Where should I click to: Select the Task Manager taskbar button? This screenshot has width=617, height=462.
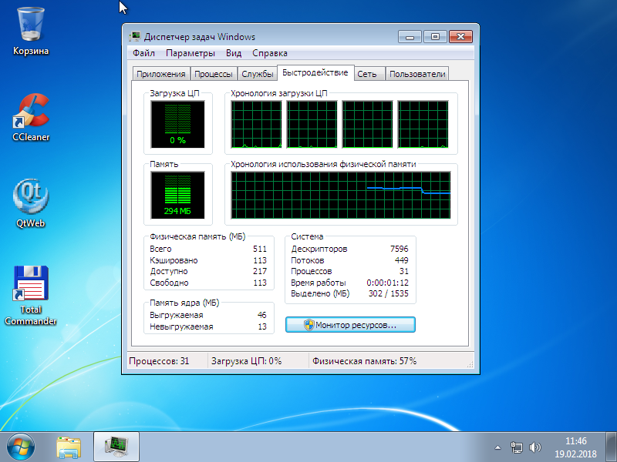[116, 447]
